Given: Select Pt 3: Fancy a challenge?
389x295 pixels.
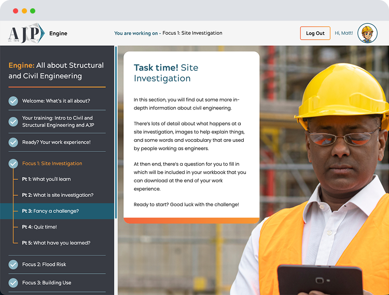Looking at the screenshot, I should click(x=50, y=211).
